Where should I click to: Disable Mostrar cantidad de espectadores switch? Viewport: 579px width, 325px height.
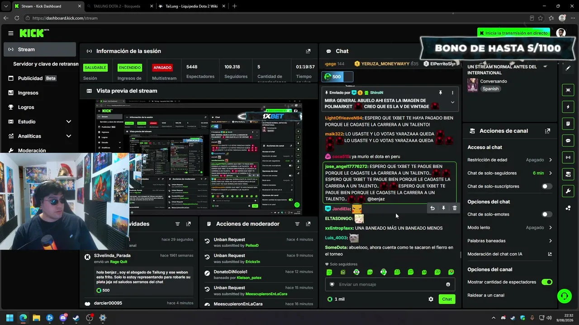[x=547, y=282]
